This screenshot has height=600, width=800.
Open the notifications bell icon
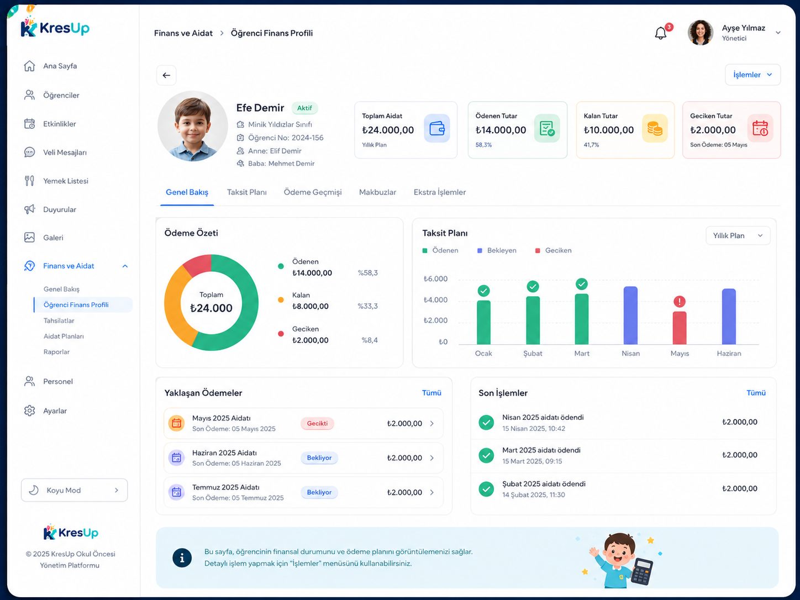tap(661, 33)
